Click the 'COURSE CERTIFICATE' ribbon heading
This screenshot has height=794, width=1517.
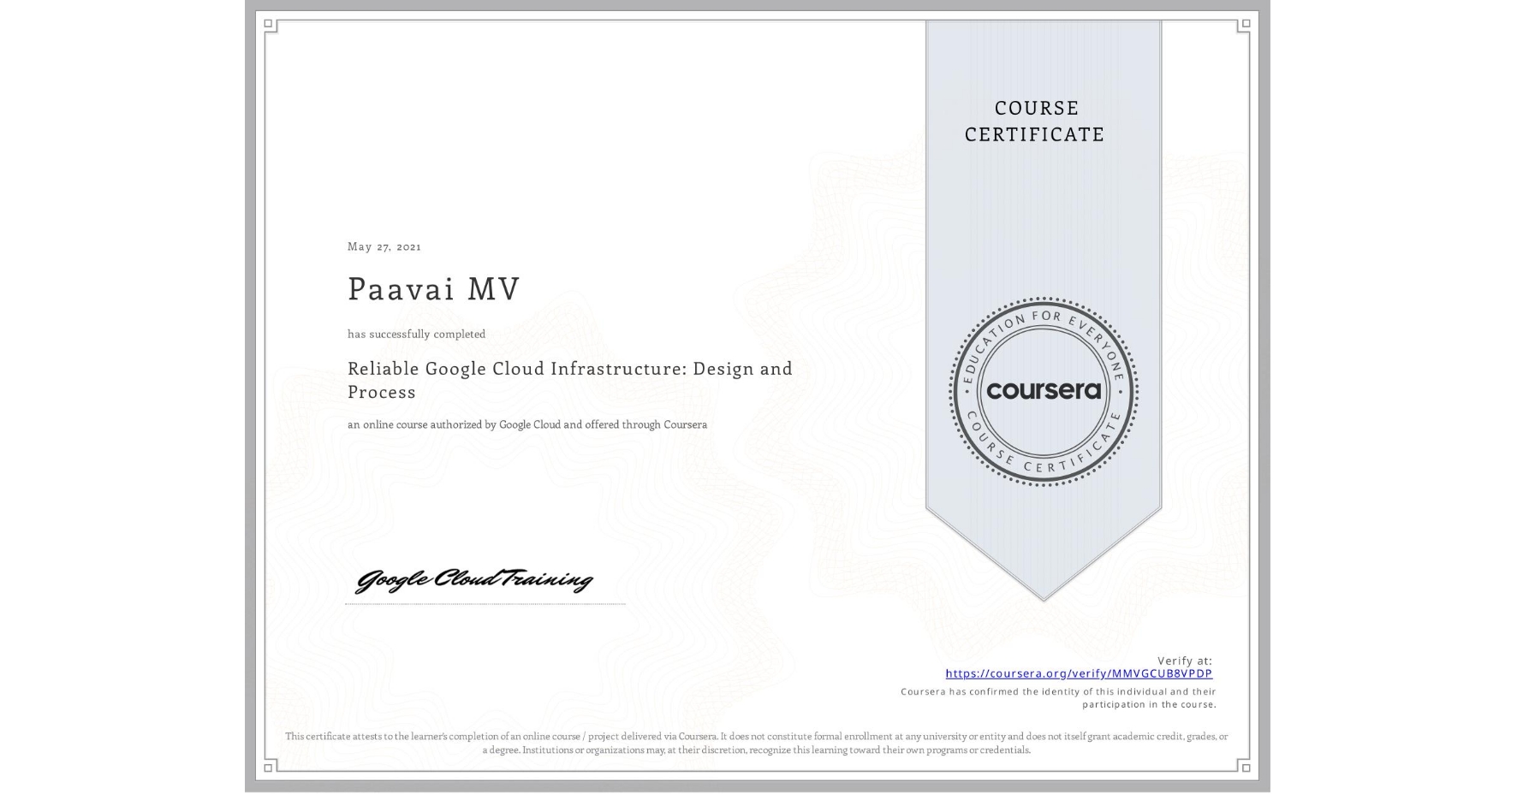[1035, 121]
